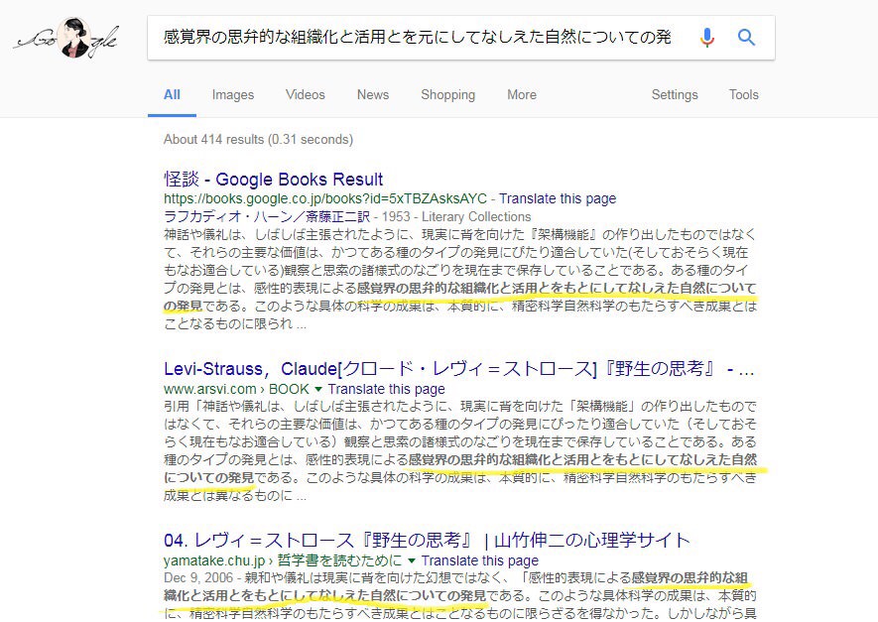Switch to the News tab

pos(373,94)
